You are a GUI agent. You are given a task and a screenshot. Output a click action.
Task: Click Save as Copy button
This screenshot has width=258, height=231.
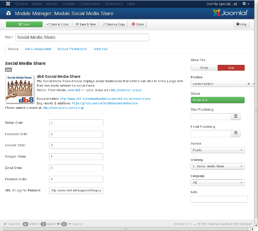(114, 24)
